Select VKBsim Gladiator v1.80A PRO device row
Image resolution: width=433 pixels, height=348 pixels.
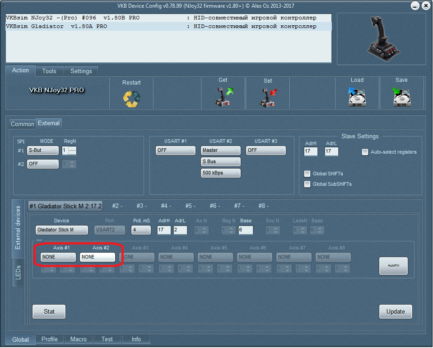168,27
